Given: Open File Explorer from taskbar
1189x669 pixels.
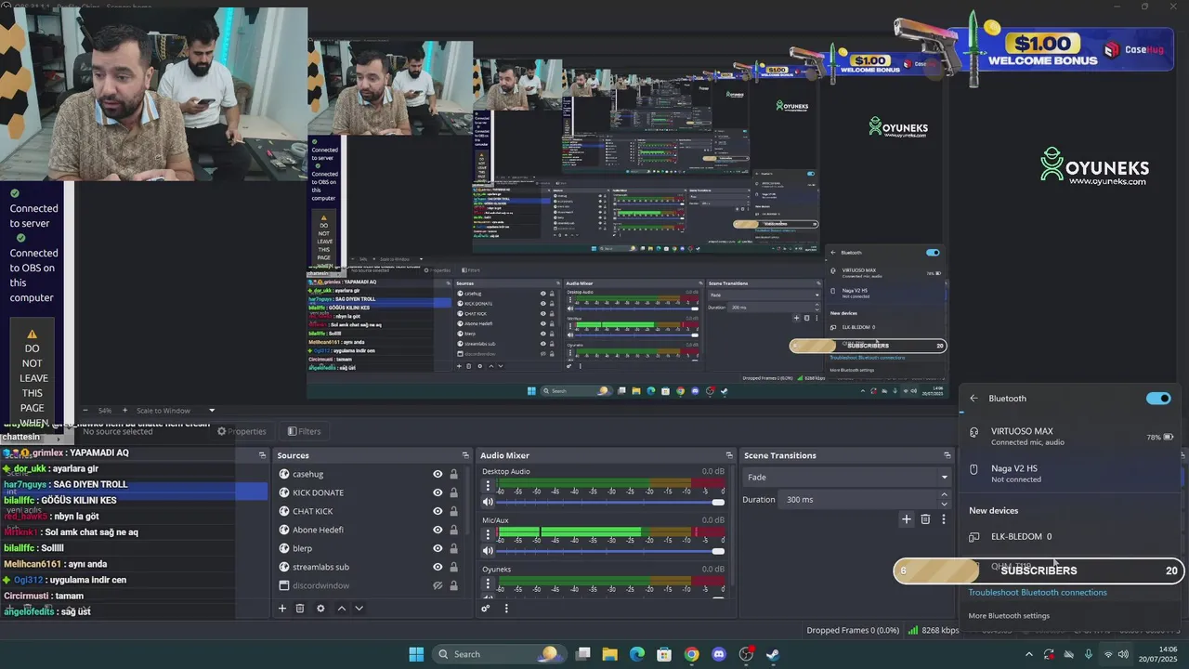Looking at the screenshot, I should 610,654.
